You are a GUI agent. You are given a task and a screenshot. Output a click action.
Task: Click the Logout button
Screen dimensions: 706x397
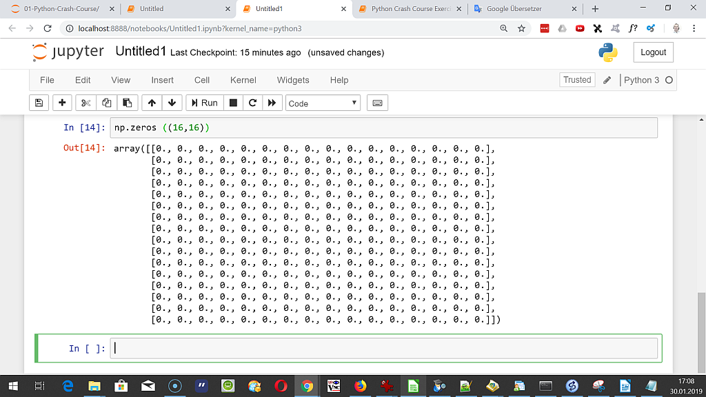point(653,52)
